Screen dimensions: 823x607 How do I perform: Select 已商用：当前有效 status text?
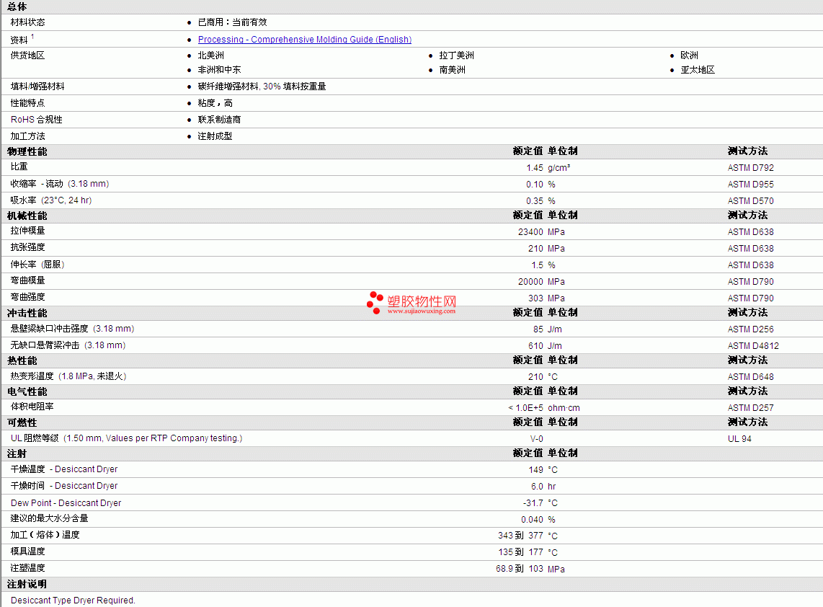(233, 22)
